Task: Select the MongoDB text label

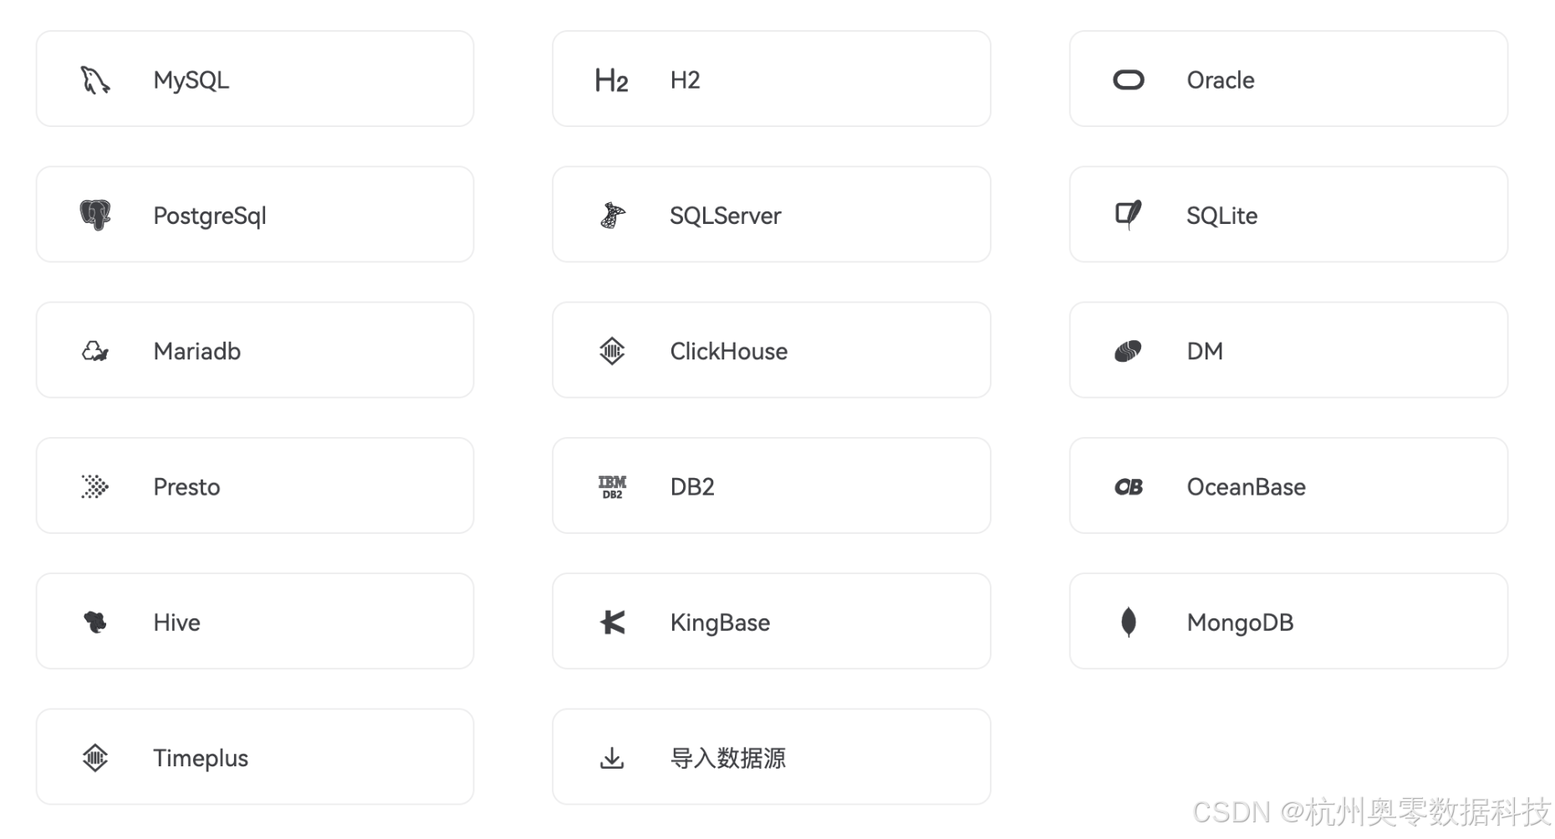Action: (1240, 623)
